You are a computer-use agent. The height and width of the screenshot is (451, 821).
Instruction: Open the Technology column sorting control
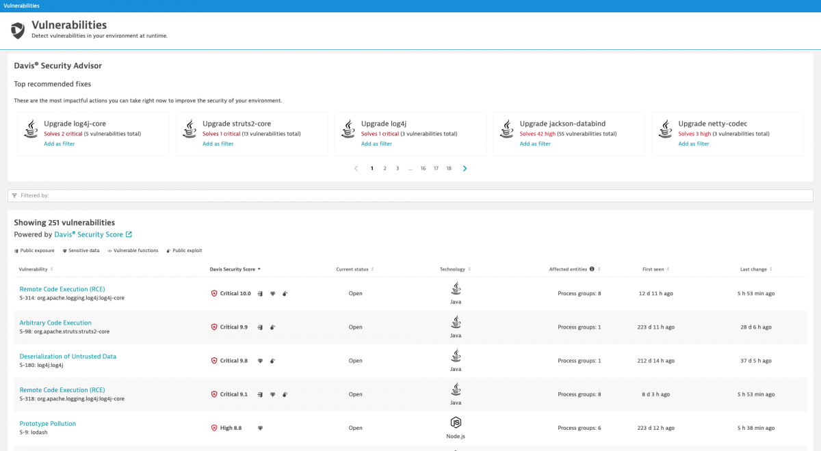[469, 269]
